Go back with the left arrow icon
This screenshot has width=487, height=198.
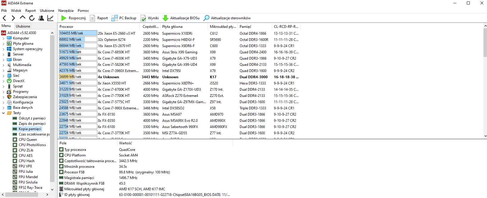(4, 18)
